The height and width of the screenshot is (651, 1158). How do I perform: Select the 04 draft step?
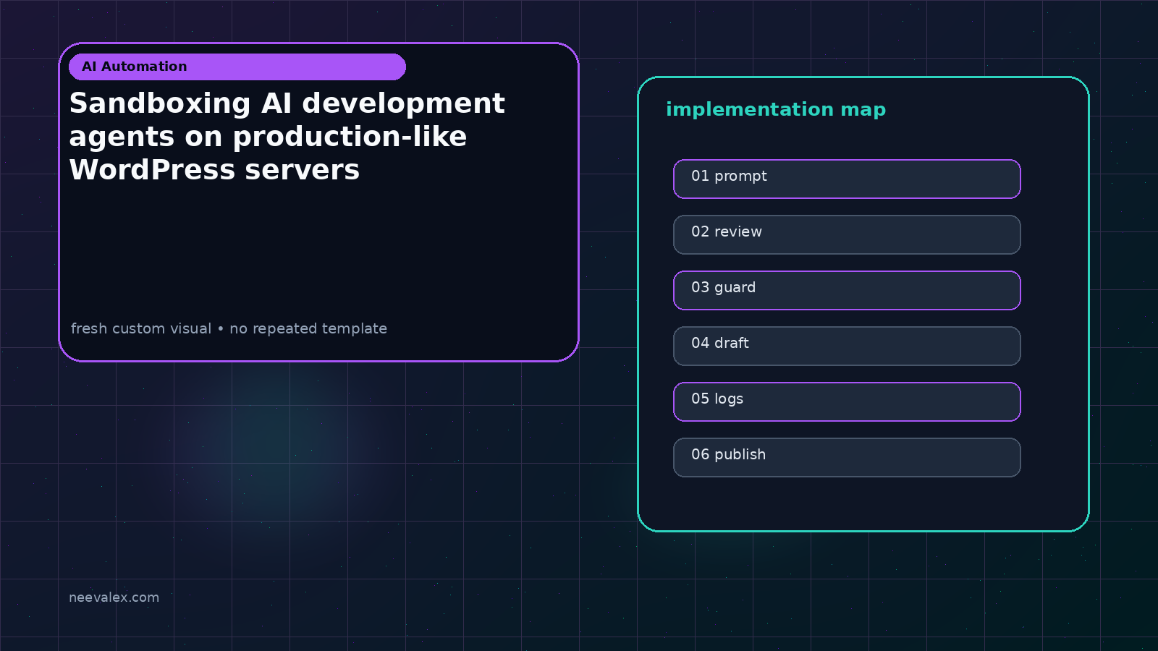(x=847, y=346)
